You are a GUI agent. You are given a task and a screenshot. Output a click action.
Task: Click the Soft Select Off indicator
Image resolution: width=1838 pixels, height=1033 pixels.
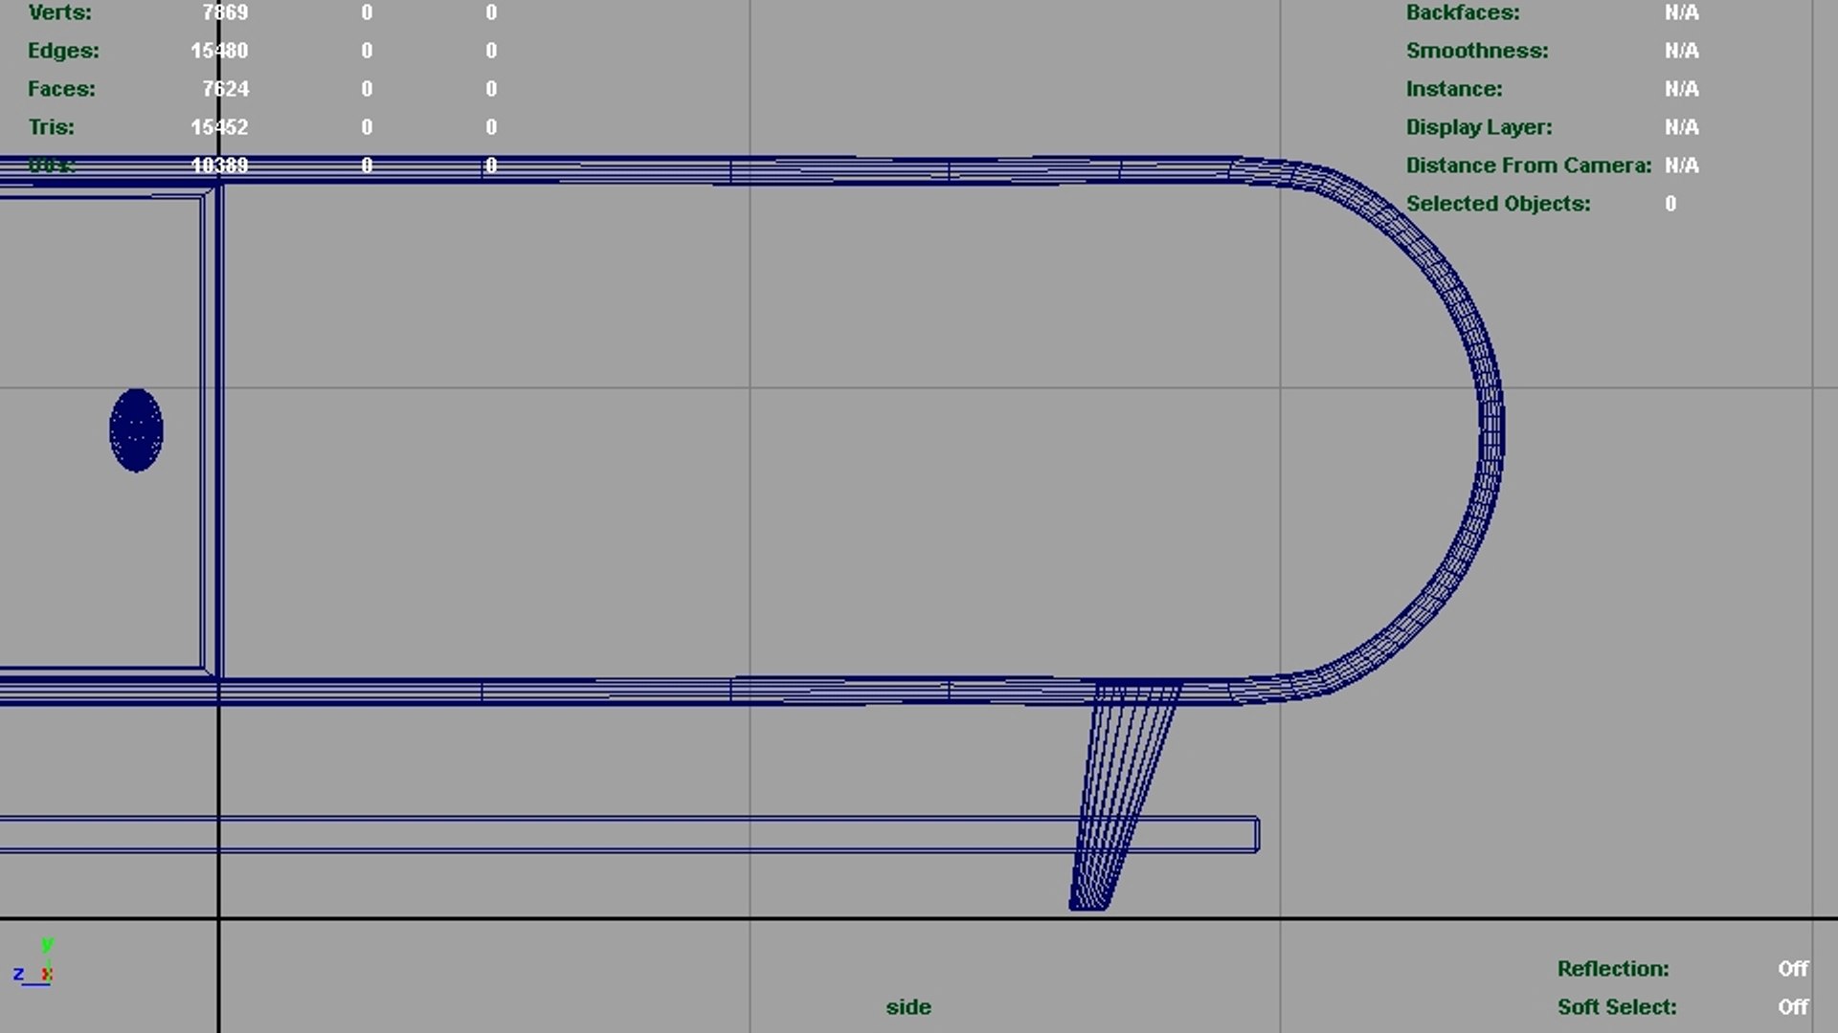tap(1792, 1007)
